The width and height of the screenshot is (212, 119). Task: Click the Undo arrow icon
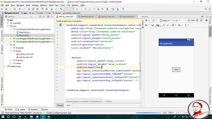tap(20, 9)
